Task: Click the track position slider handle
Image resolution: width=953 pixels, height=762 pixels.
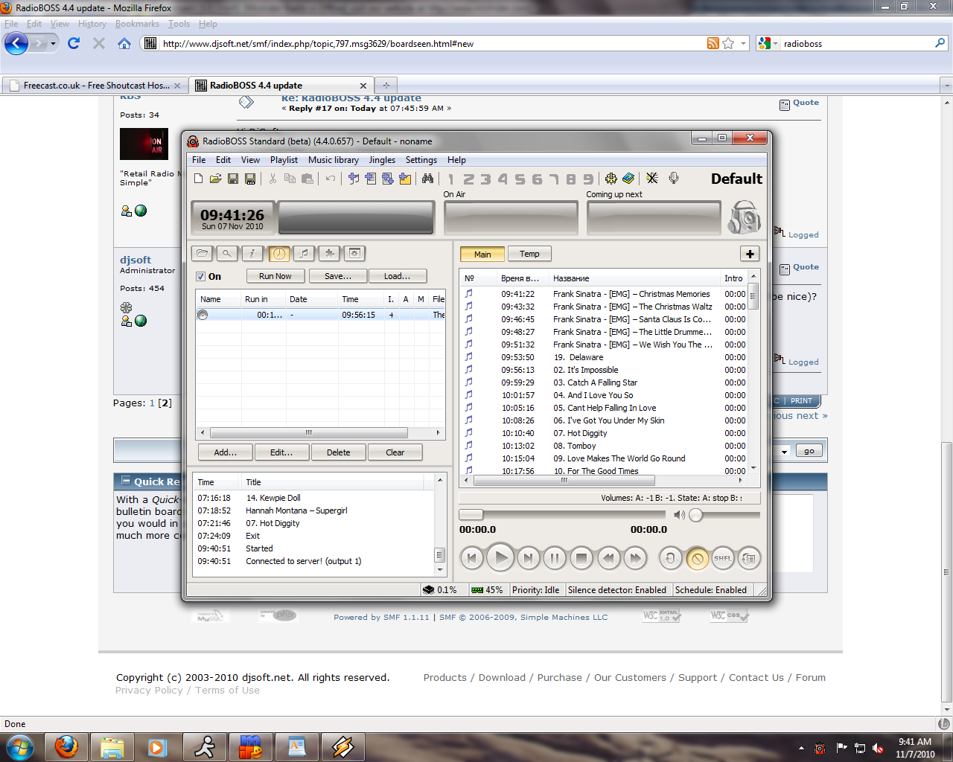Action: pos(471,514)
